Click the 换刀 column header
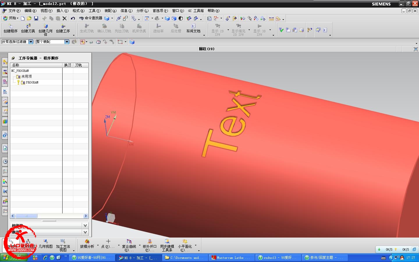 (x=68, y=65)
